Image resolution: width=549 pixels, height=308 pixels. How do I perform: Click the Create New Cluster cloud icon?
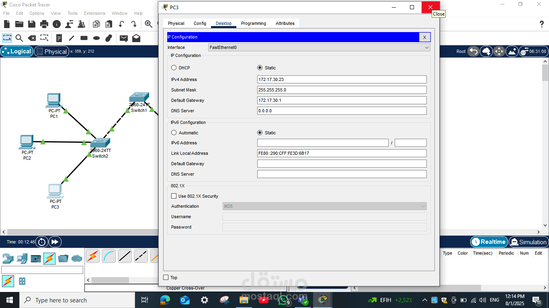click(x=486, y=51)
